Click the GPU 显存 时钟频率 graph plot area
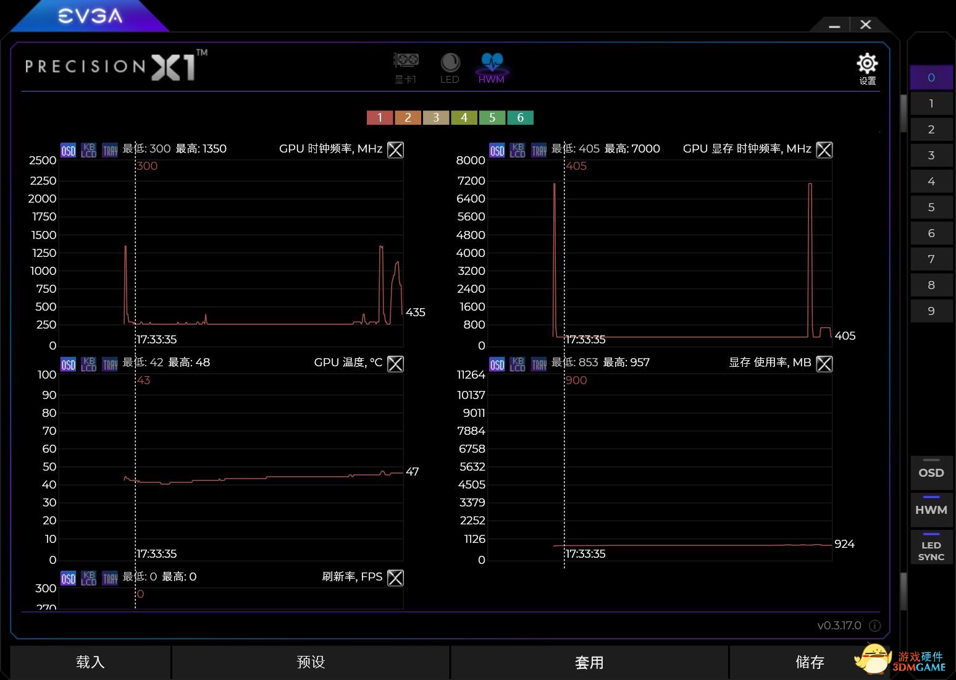956x680 pixels. coord(660,253)
